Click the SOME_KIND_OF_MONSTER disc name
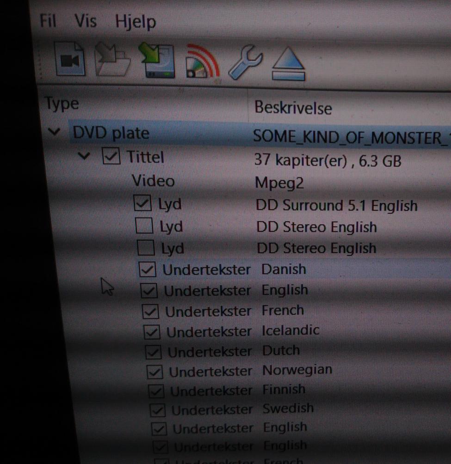This screenshot has width=451, height=464. 351,137
